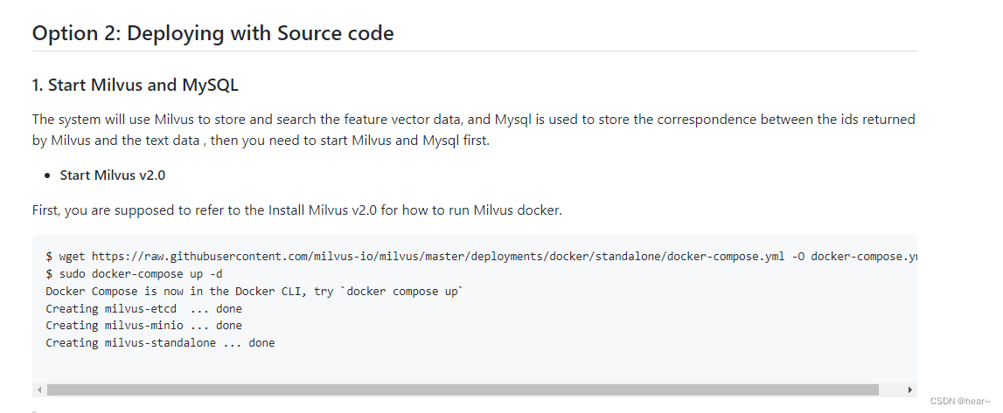1003x413 pixels.
Task: Click the sentence 'First, you are supposed to refer'
Action: (296, 210)
